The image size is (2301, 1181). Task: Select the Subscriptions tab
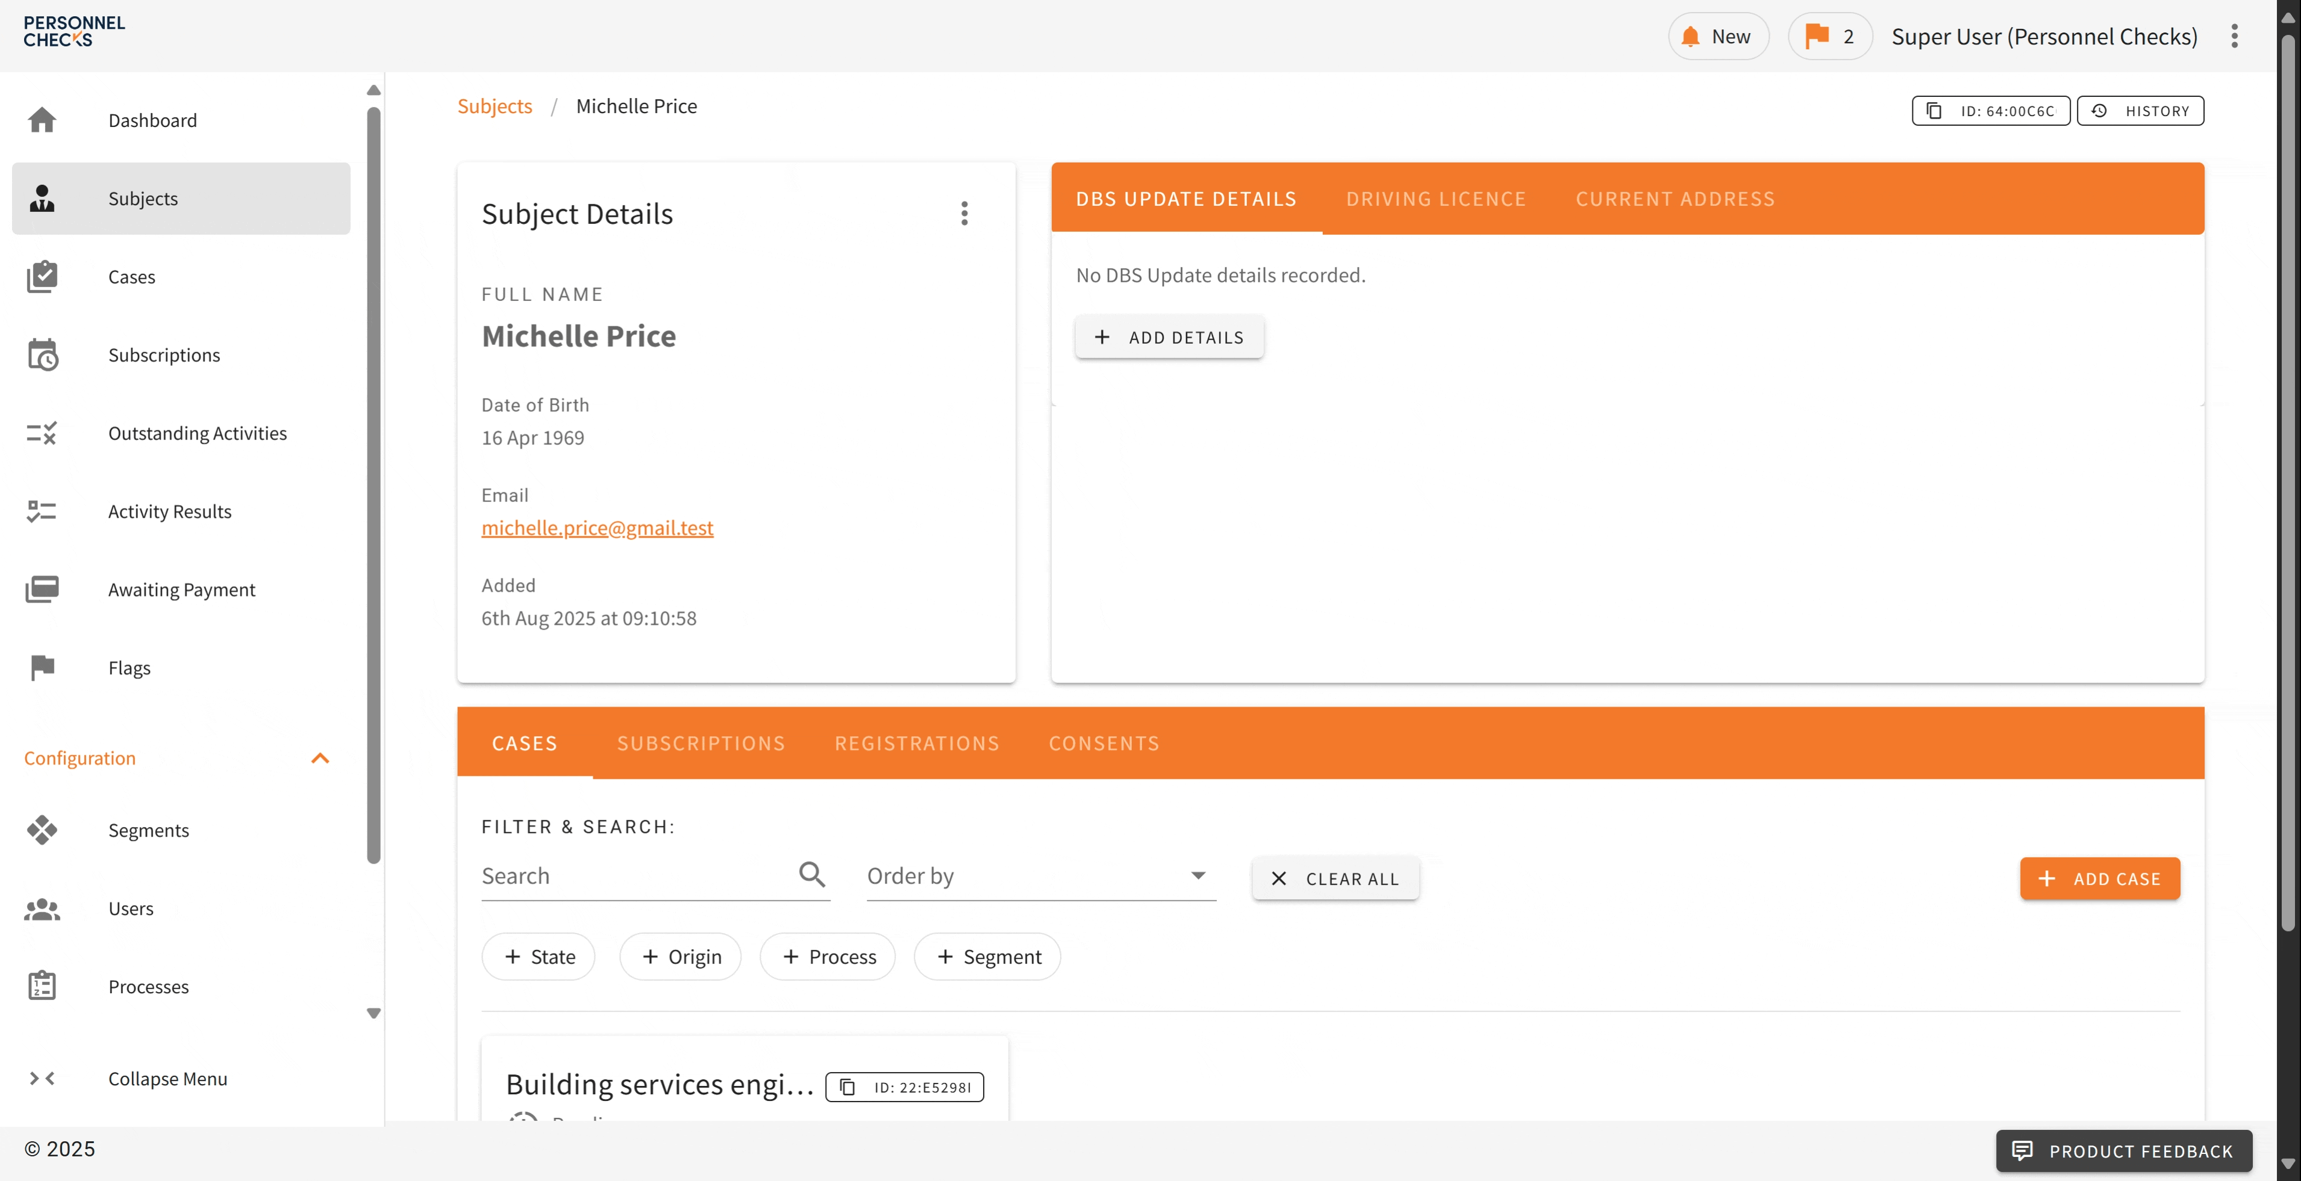701,743
